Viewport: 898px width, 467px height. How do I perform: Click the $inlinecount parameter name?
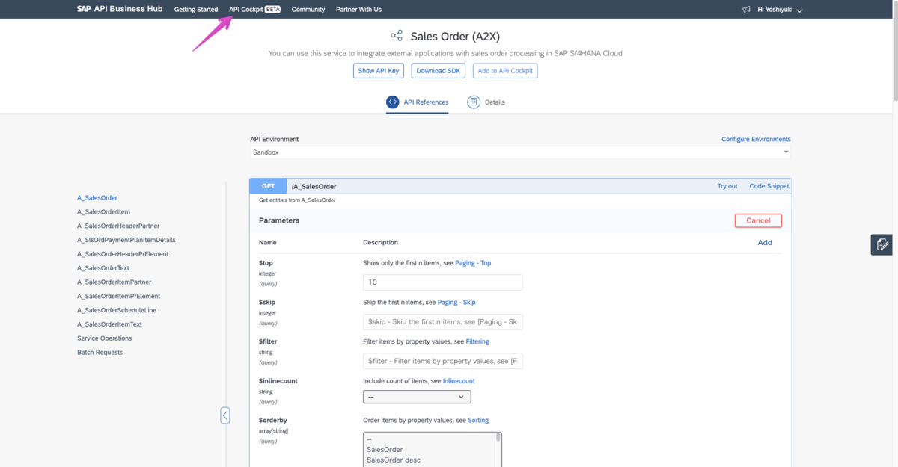(x=278, y=381)
